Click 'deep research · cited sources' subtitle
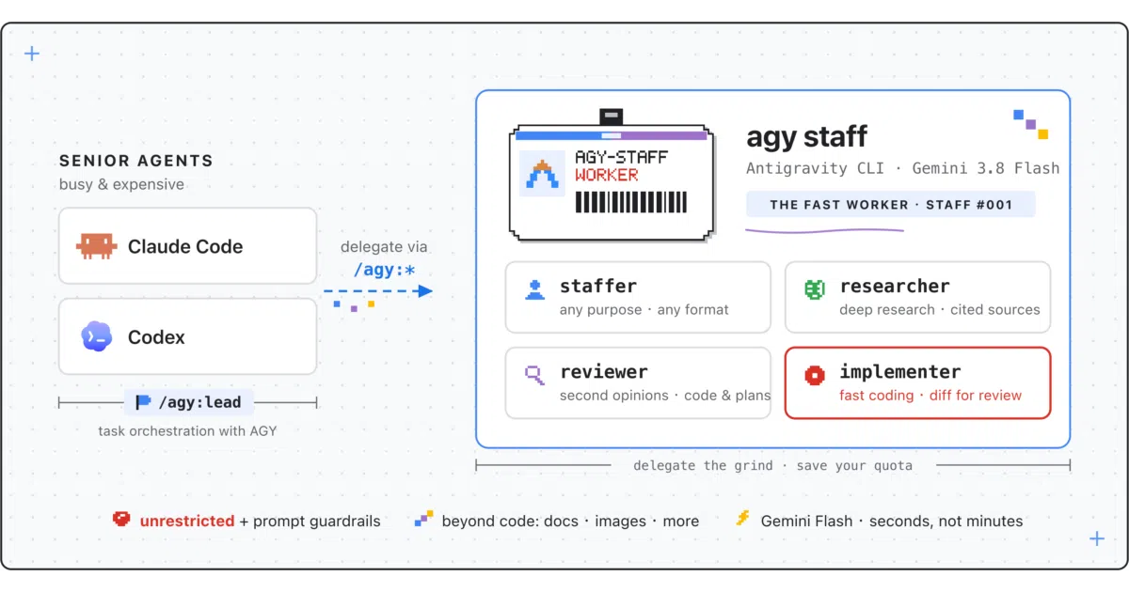1129x592 pixels. tap(940, 309)
